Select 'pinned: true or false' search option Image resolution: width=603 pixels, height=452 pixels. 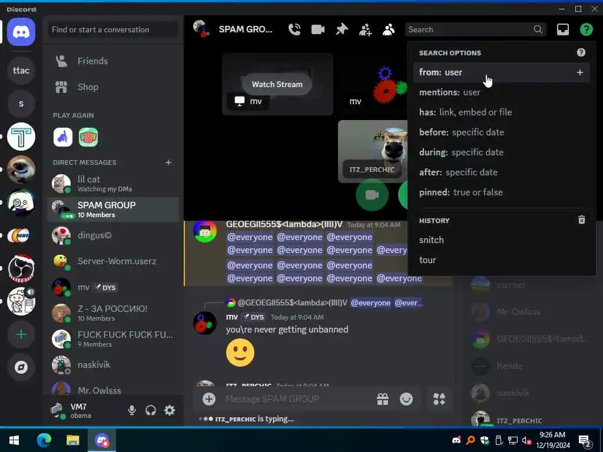[502, 192]
